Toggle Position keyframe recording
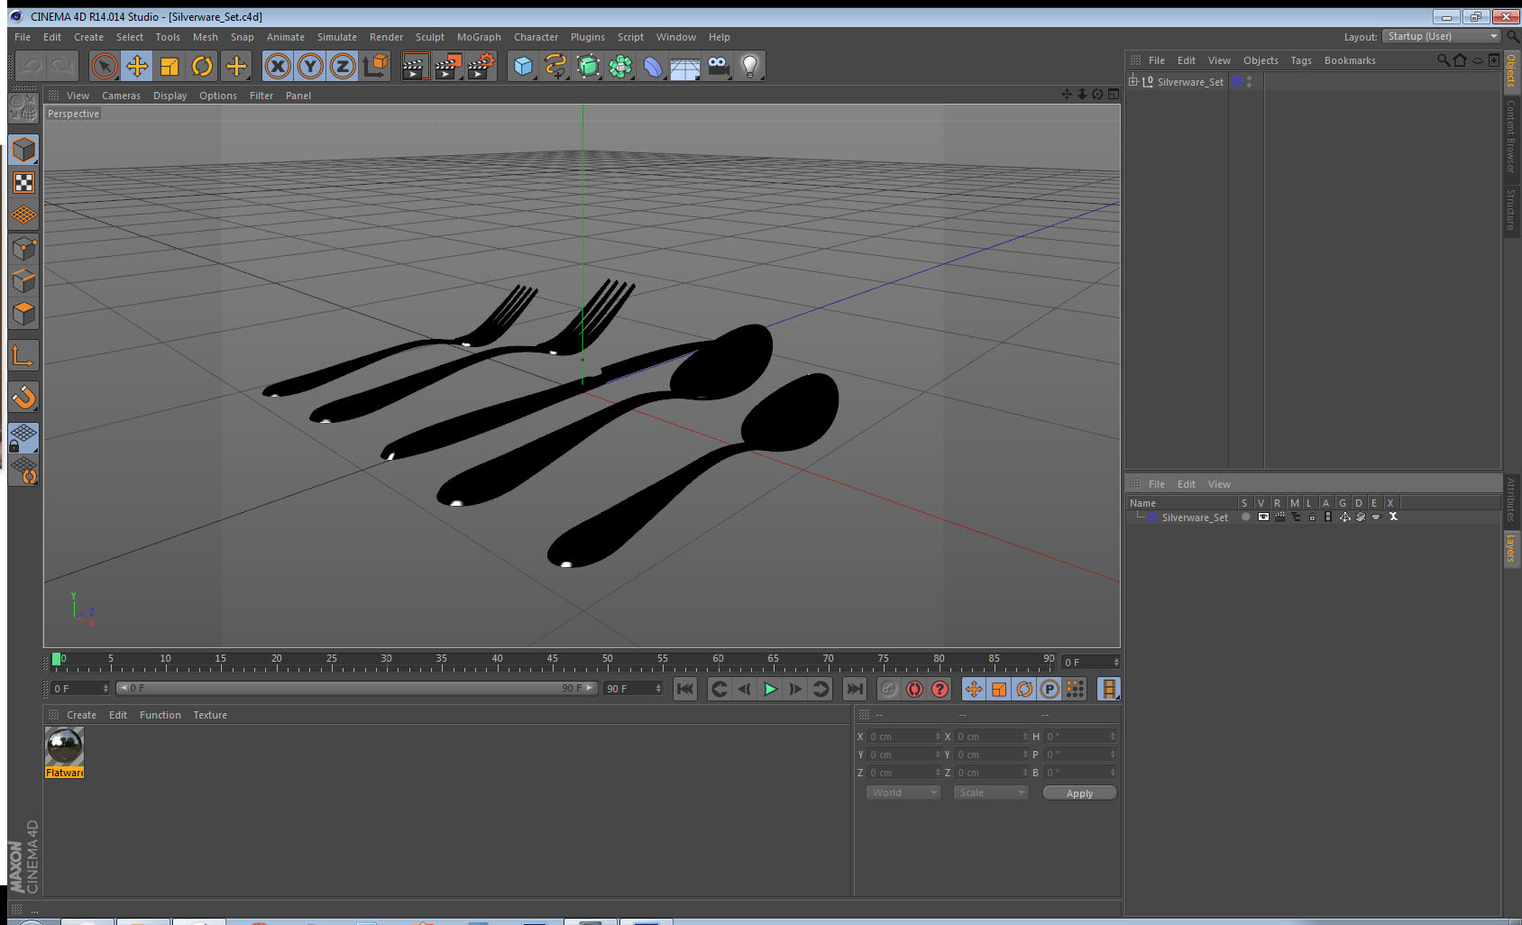Viewport: 1522px width, 925px height. tap(974, 689)
